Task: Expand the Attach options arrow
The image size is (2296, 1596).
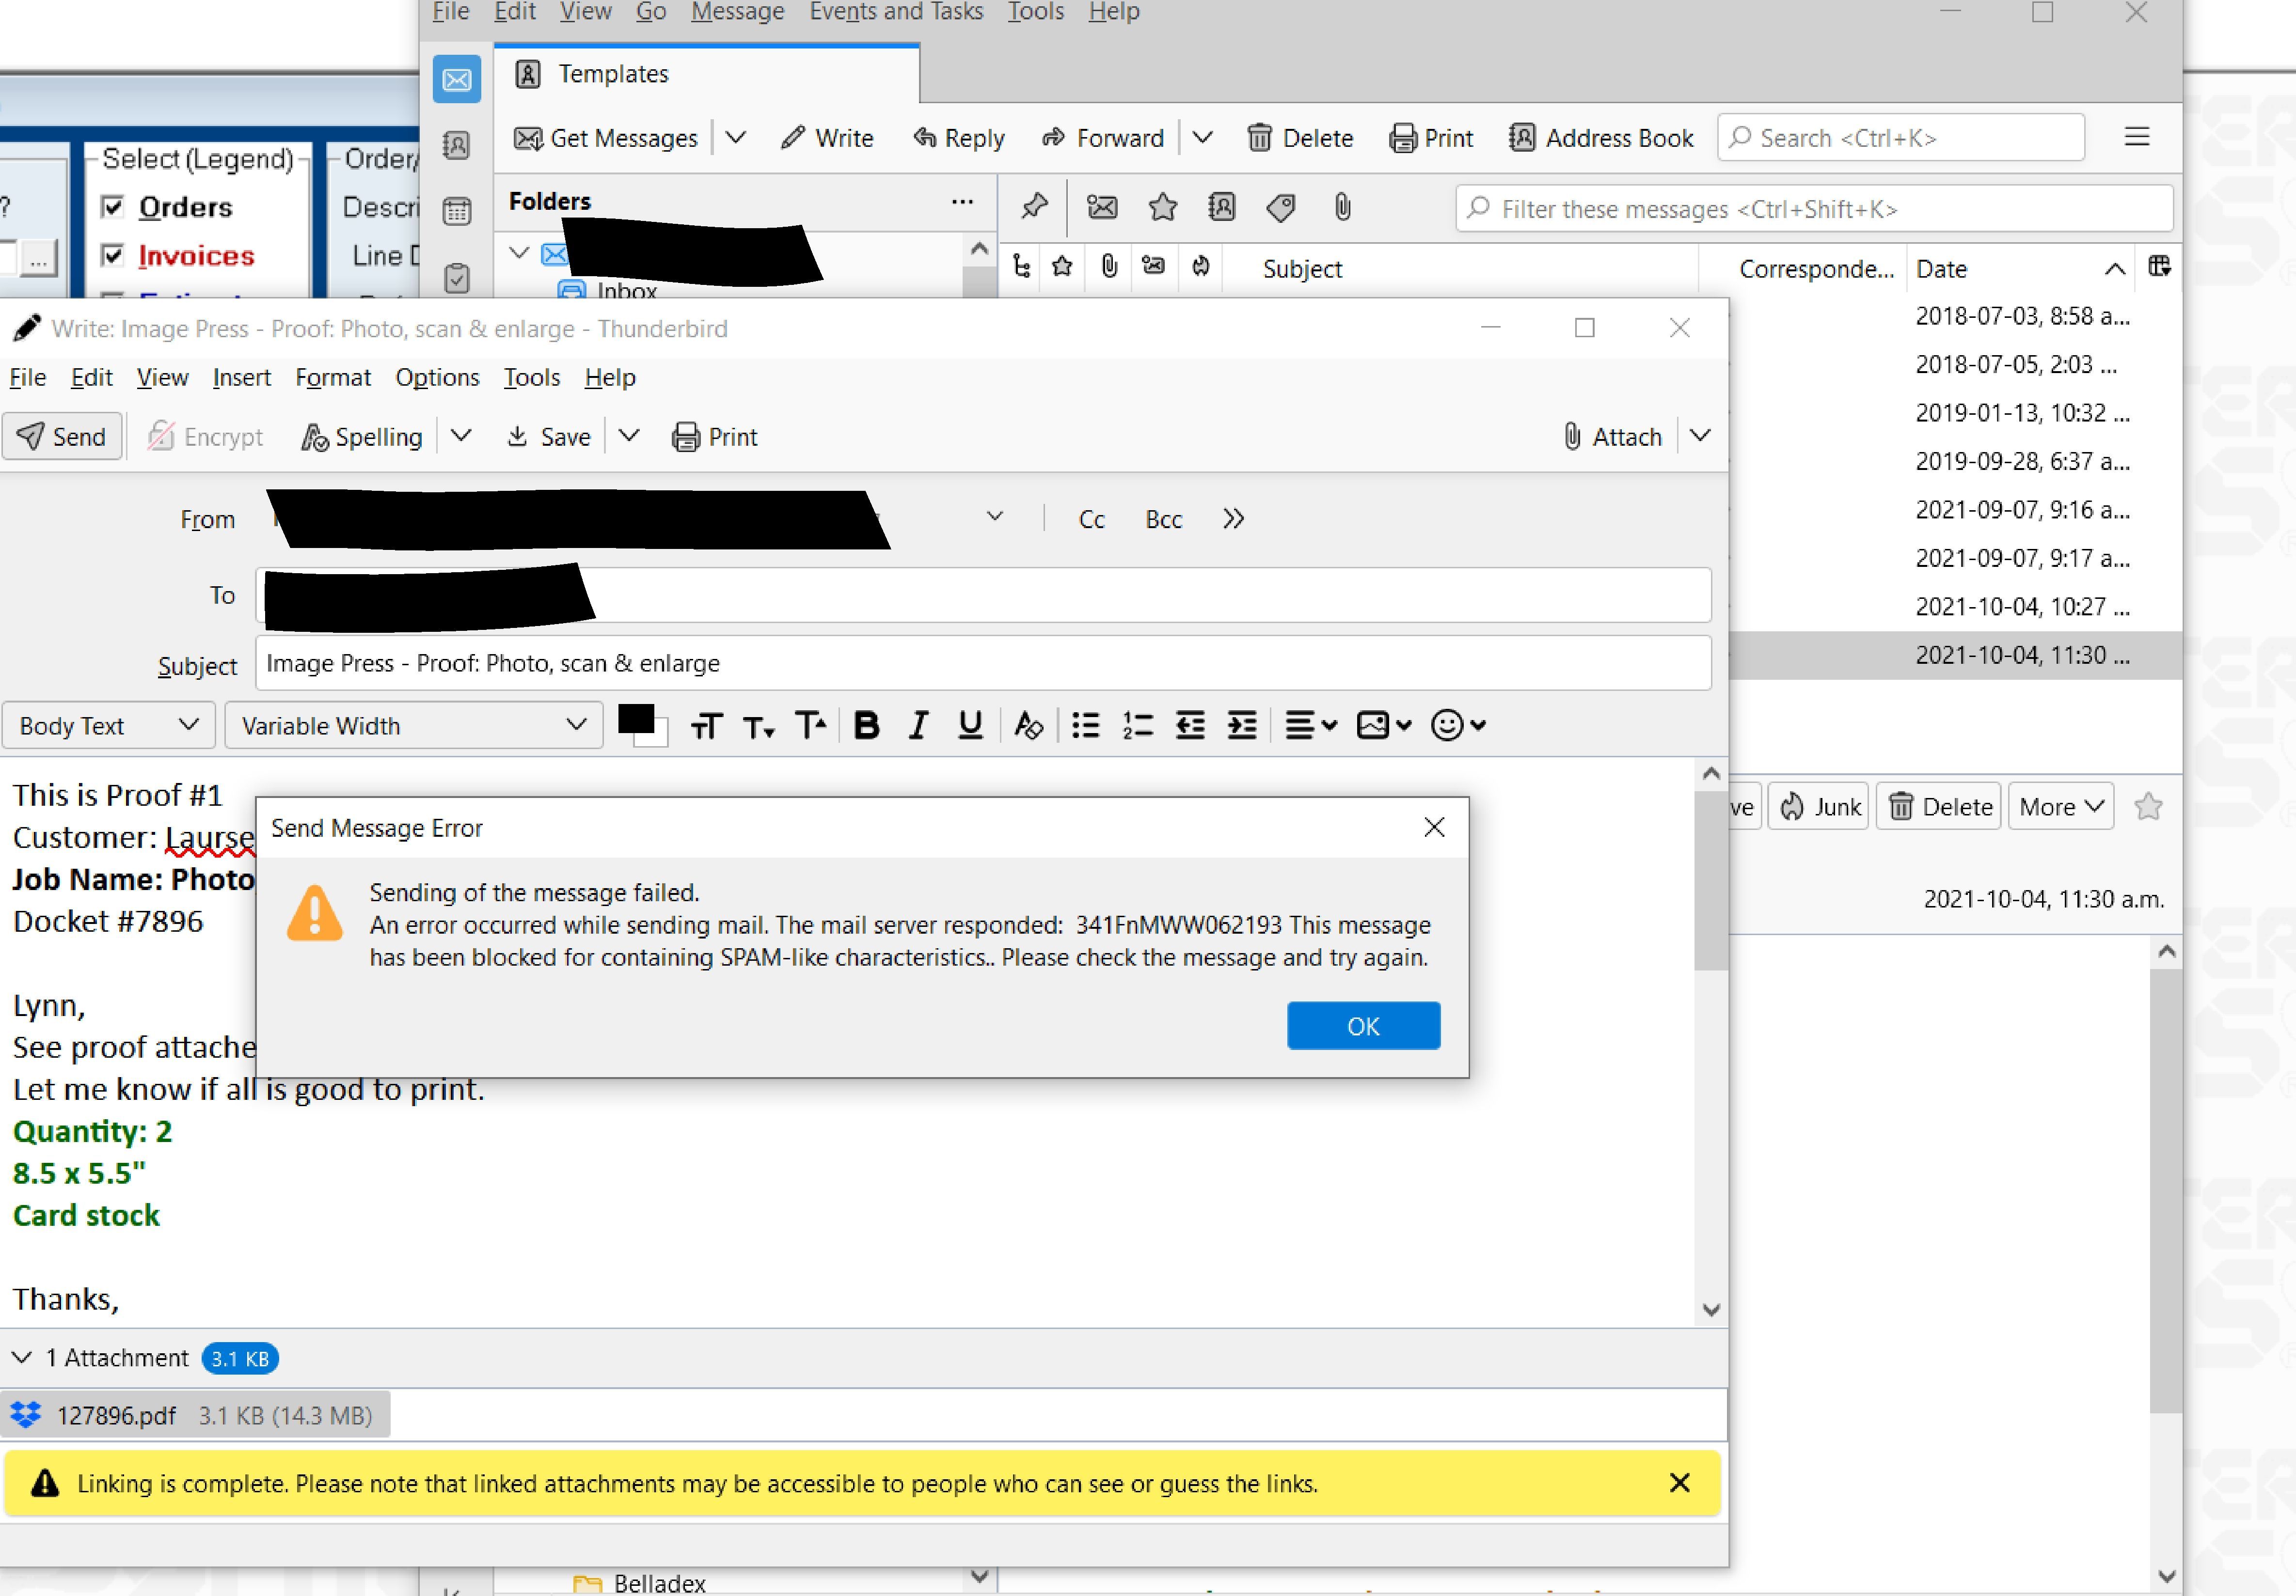Action: click(x=1700, y=436)
